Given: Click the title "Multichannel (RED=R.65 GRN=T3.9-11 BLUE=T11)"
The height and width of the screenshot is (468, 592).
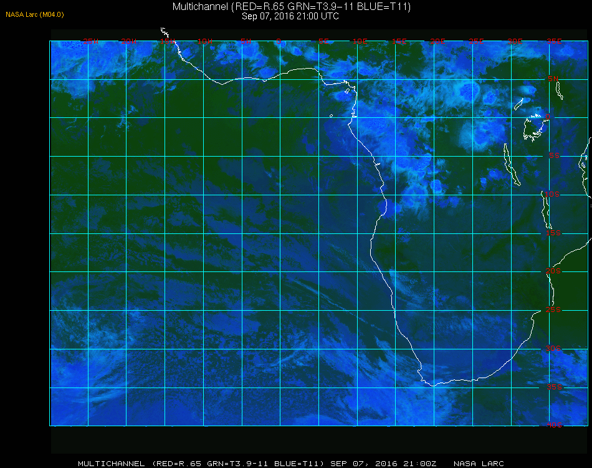Looking at the screenshot, I should pyautogui.click(x=292, y=6).
